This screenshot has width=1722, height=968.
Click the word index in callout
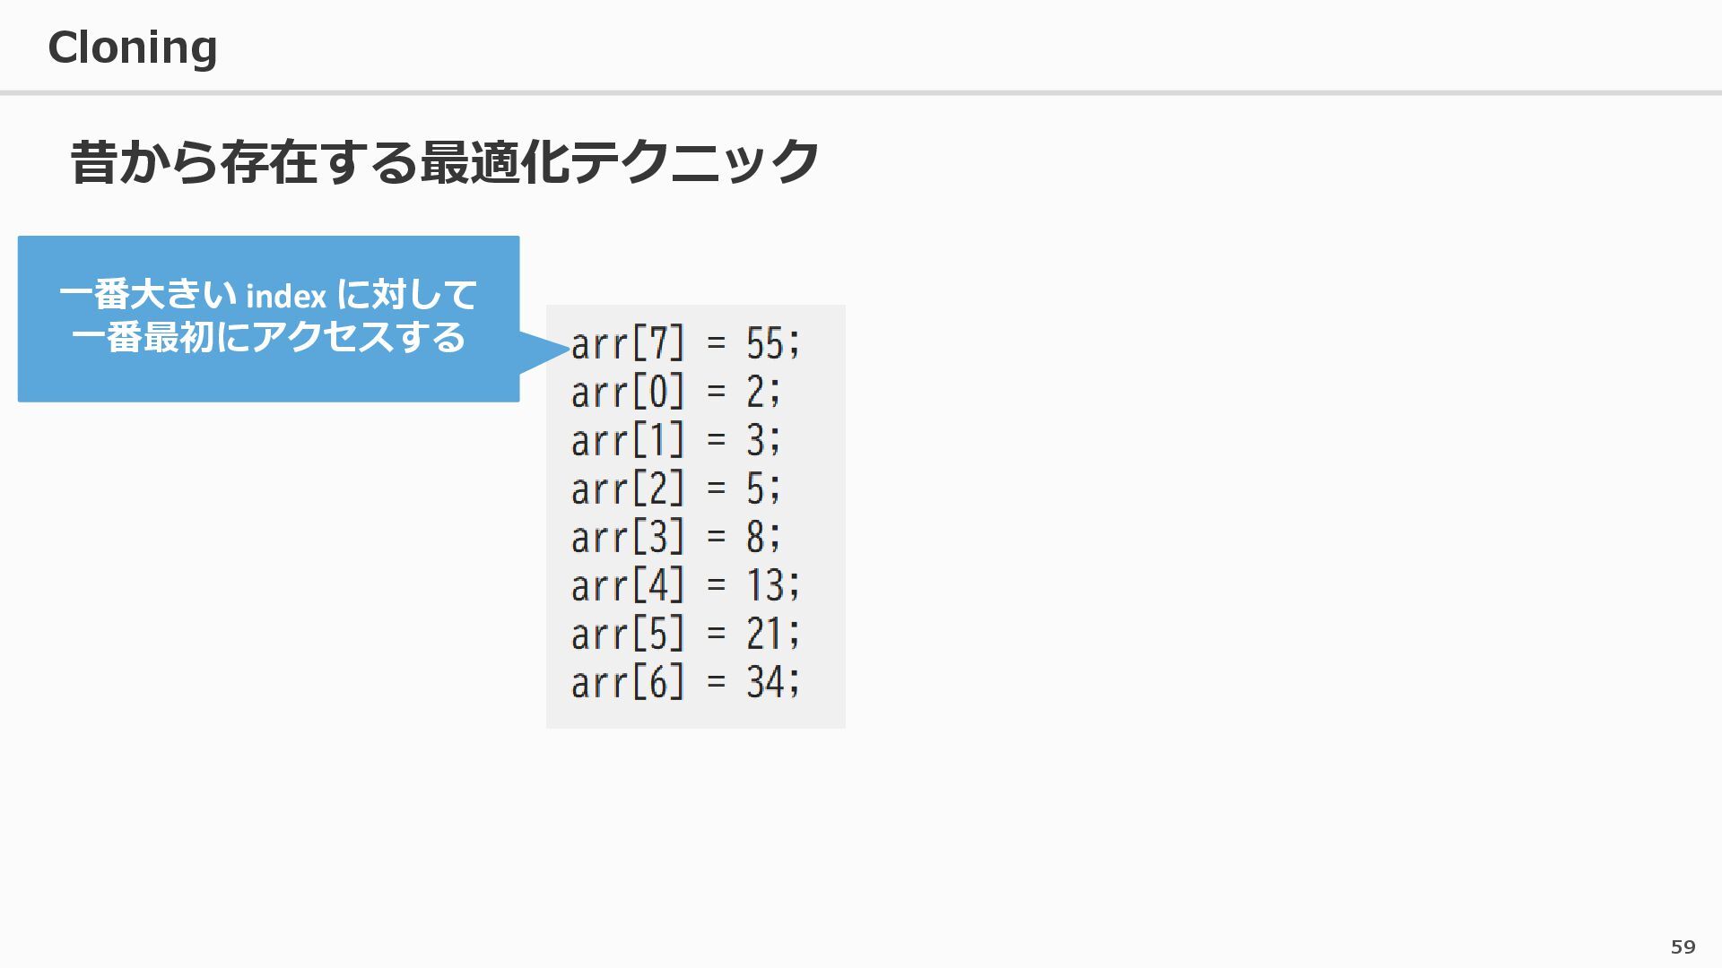click(286, 296)
